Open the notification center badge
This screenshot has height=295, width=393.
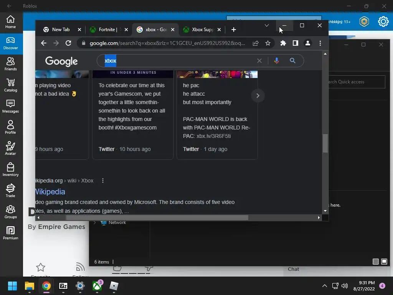(382, 286)
